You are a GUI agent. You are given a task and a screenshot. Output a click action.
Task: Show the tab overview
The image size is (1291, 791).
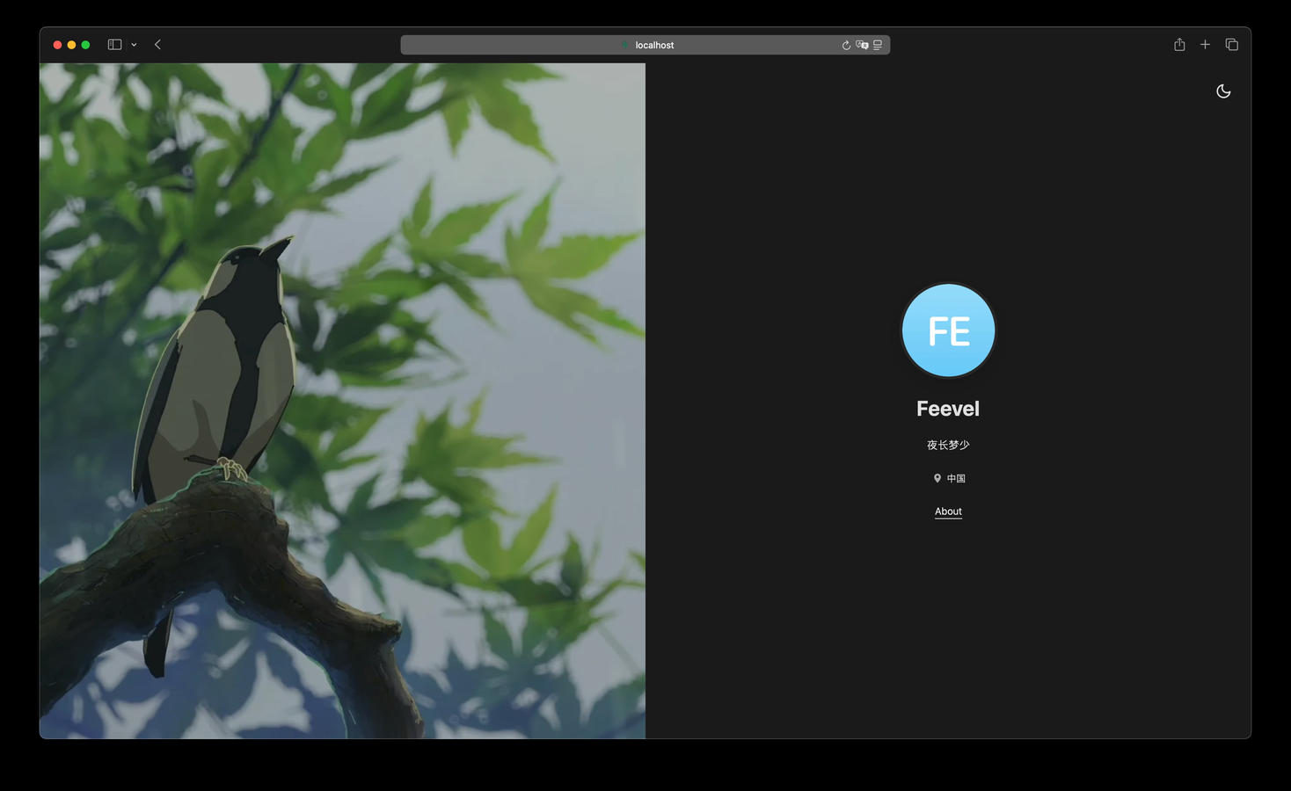point(1231,45)
